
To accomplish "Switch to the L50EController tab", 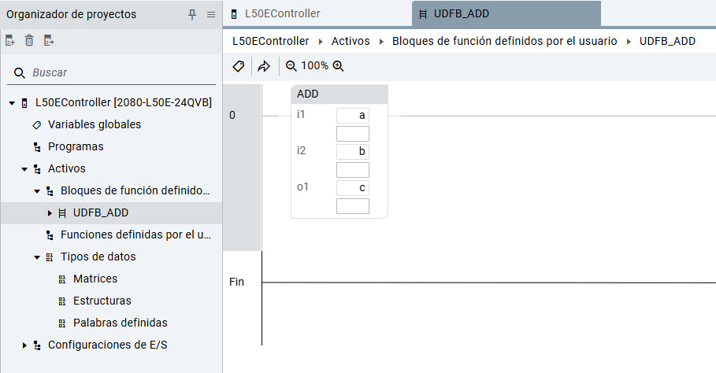I will (x=282, y=14).
